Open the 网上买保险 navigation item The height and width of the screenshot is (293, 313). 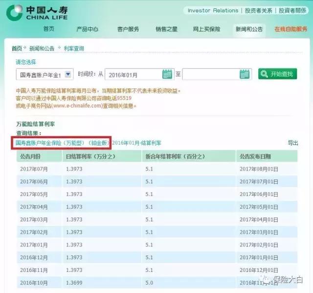206,29
